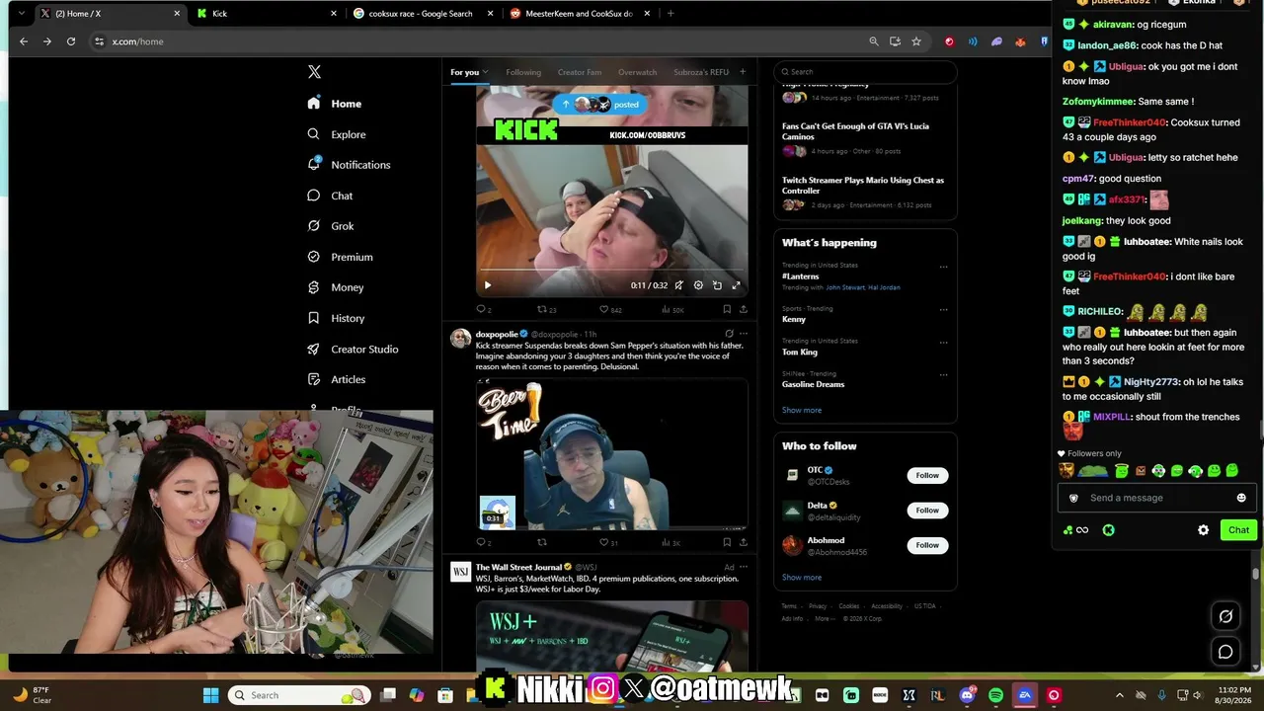This screenshot has height=711, width=1264.
Task: Open Explore from the X sidebar
Action: click(337, 134)
